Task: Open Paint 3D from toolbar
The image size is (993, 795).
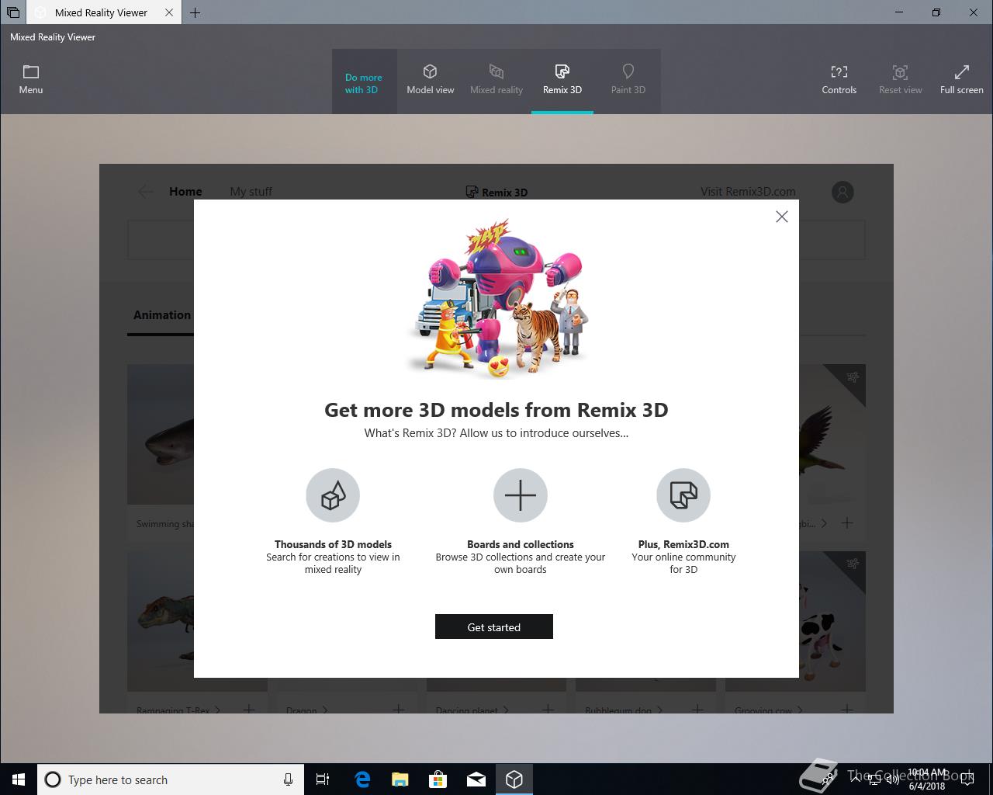Action: (x=628, y=80)
